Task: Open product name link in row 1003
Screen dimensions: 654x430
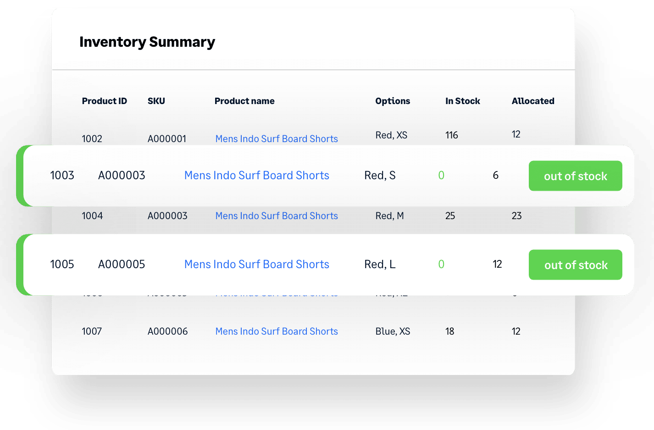Action: (256, 176)
